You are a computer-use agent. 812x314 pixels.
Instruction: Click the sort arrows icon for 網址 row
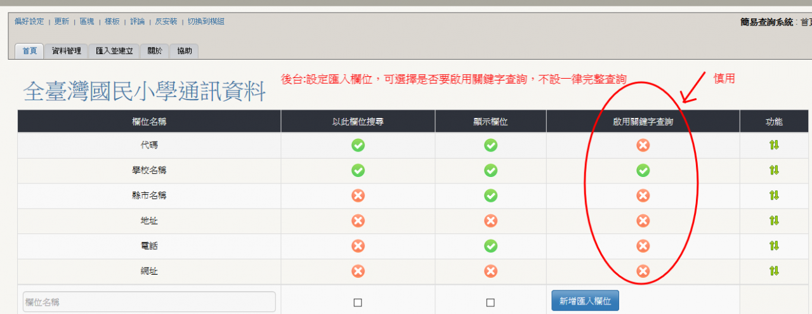[x=774, y=271]
